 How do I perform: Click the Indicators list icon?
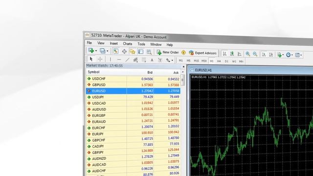[x=279, y=54]
